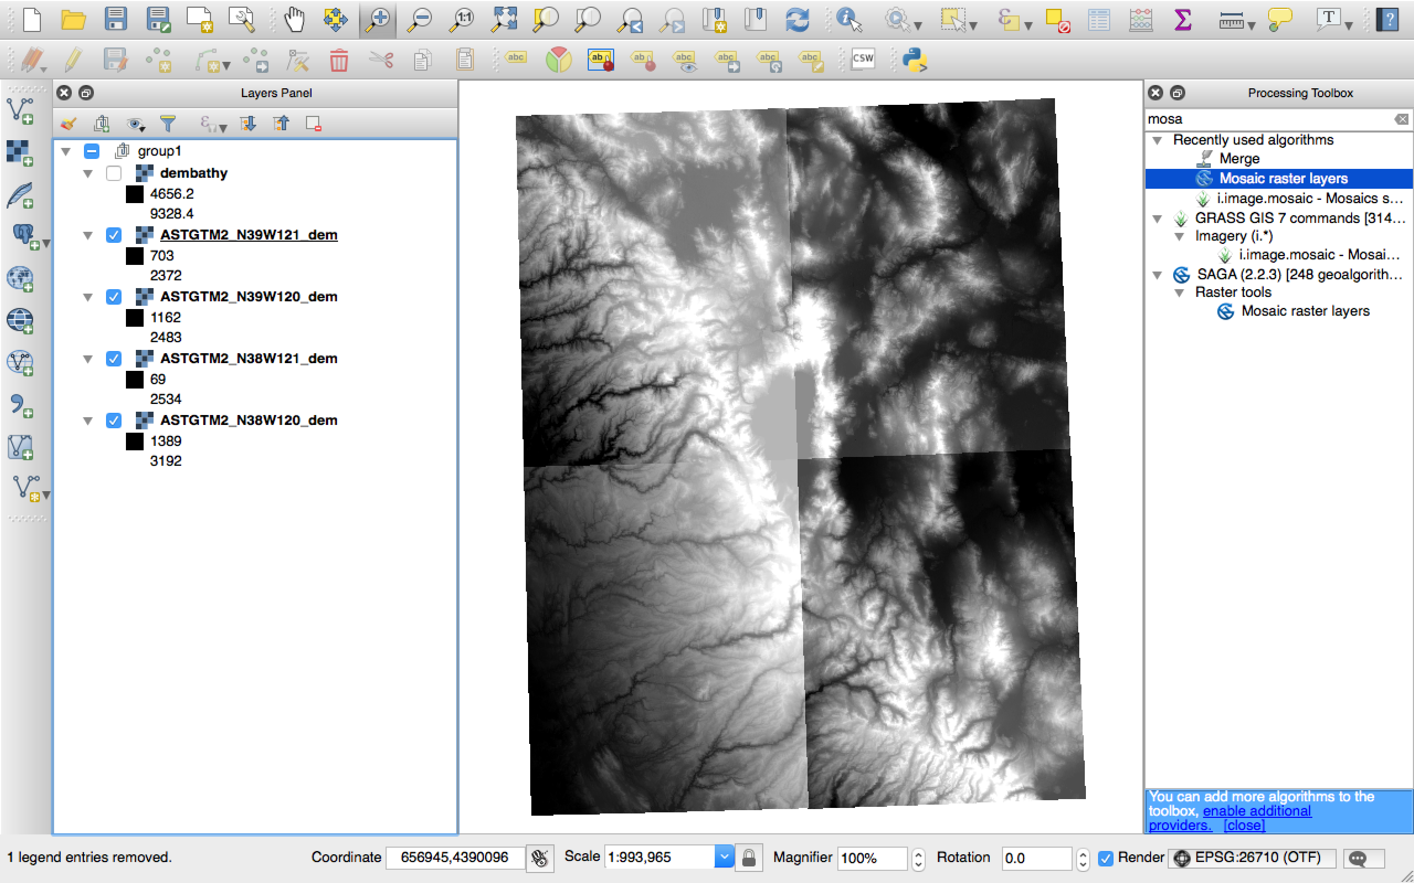Filter legend using the funnel icon
This screenshot has height=883, width=1414.
pos(168,123)
